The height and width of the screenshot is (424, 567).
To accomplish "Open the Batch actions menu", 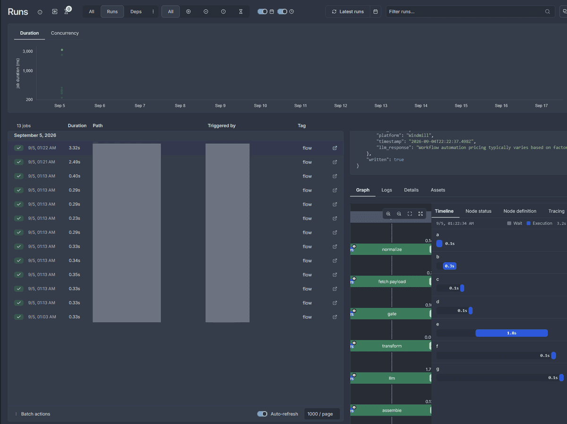I will (x=33, y=414).
